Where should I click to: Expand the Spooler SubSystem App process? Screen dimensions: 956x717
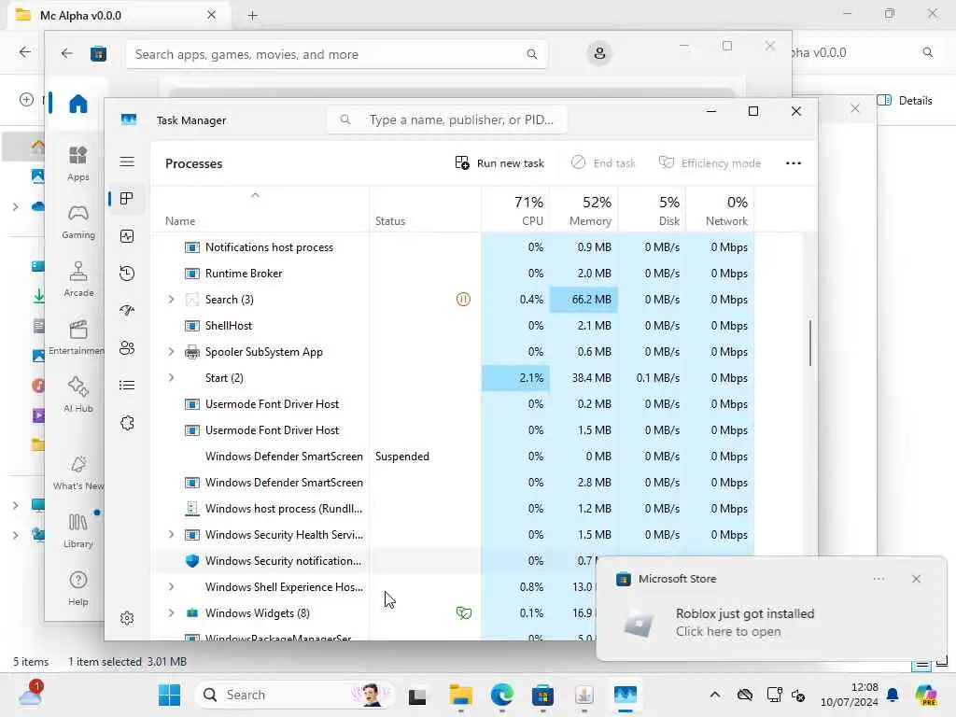[172, 352]
